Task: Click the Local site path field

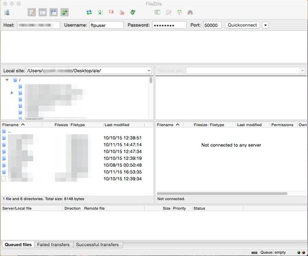Action: pyautogui.click(x=86, y=71)
